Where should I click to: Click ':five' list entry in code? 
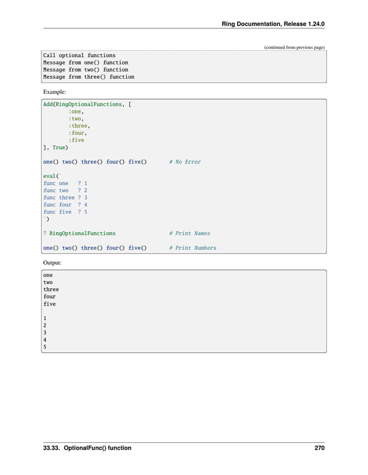click(76, 140)
